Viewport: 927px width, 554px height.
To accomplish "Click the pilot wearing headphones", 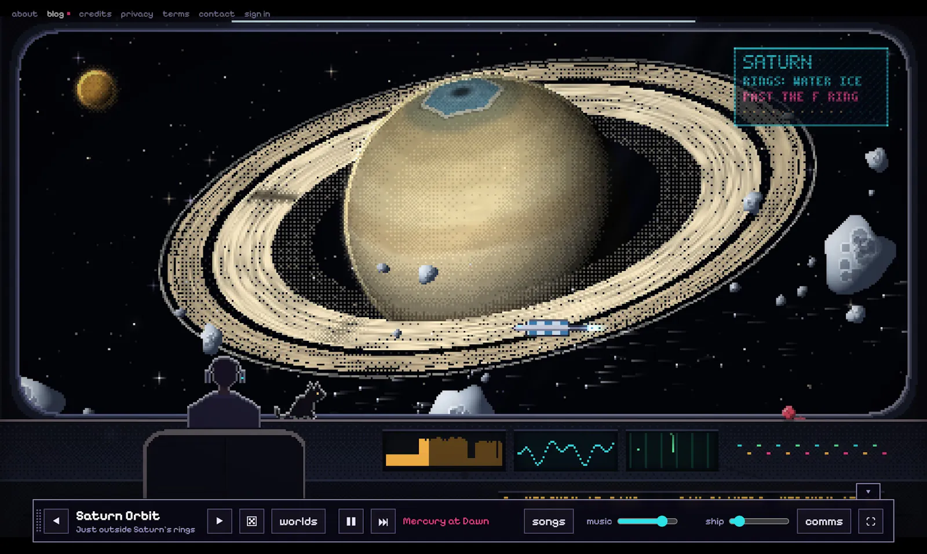I will 224,392.
